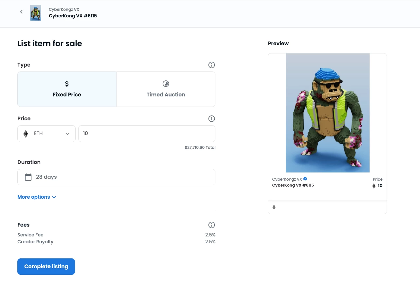The image size is (420, 282).
Task: Click the ETH diamond icon in currency selector
Action: point(26,133)
